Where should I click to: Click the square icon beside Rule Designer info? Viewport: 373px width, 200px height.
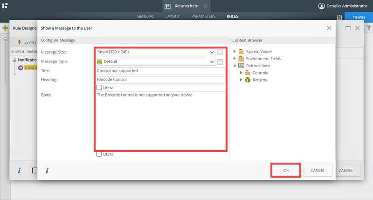tap(35, 170)
